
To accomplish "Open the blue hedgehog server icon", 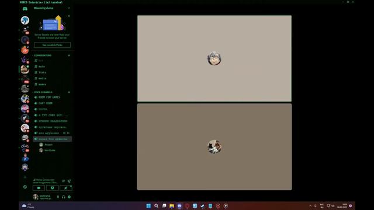I will point(25,20).
